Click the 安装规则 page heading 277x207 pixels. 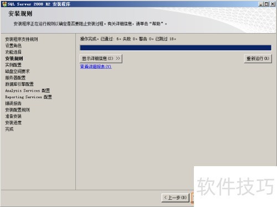point(20,14)
